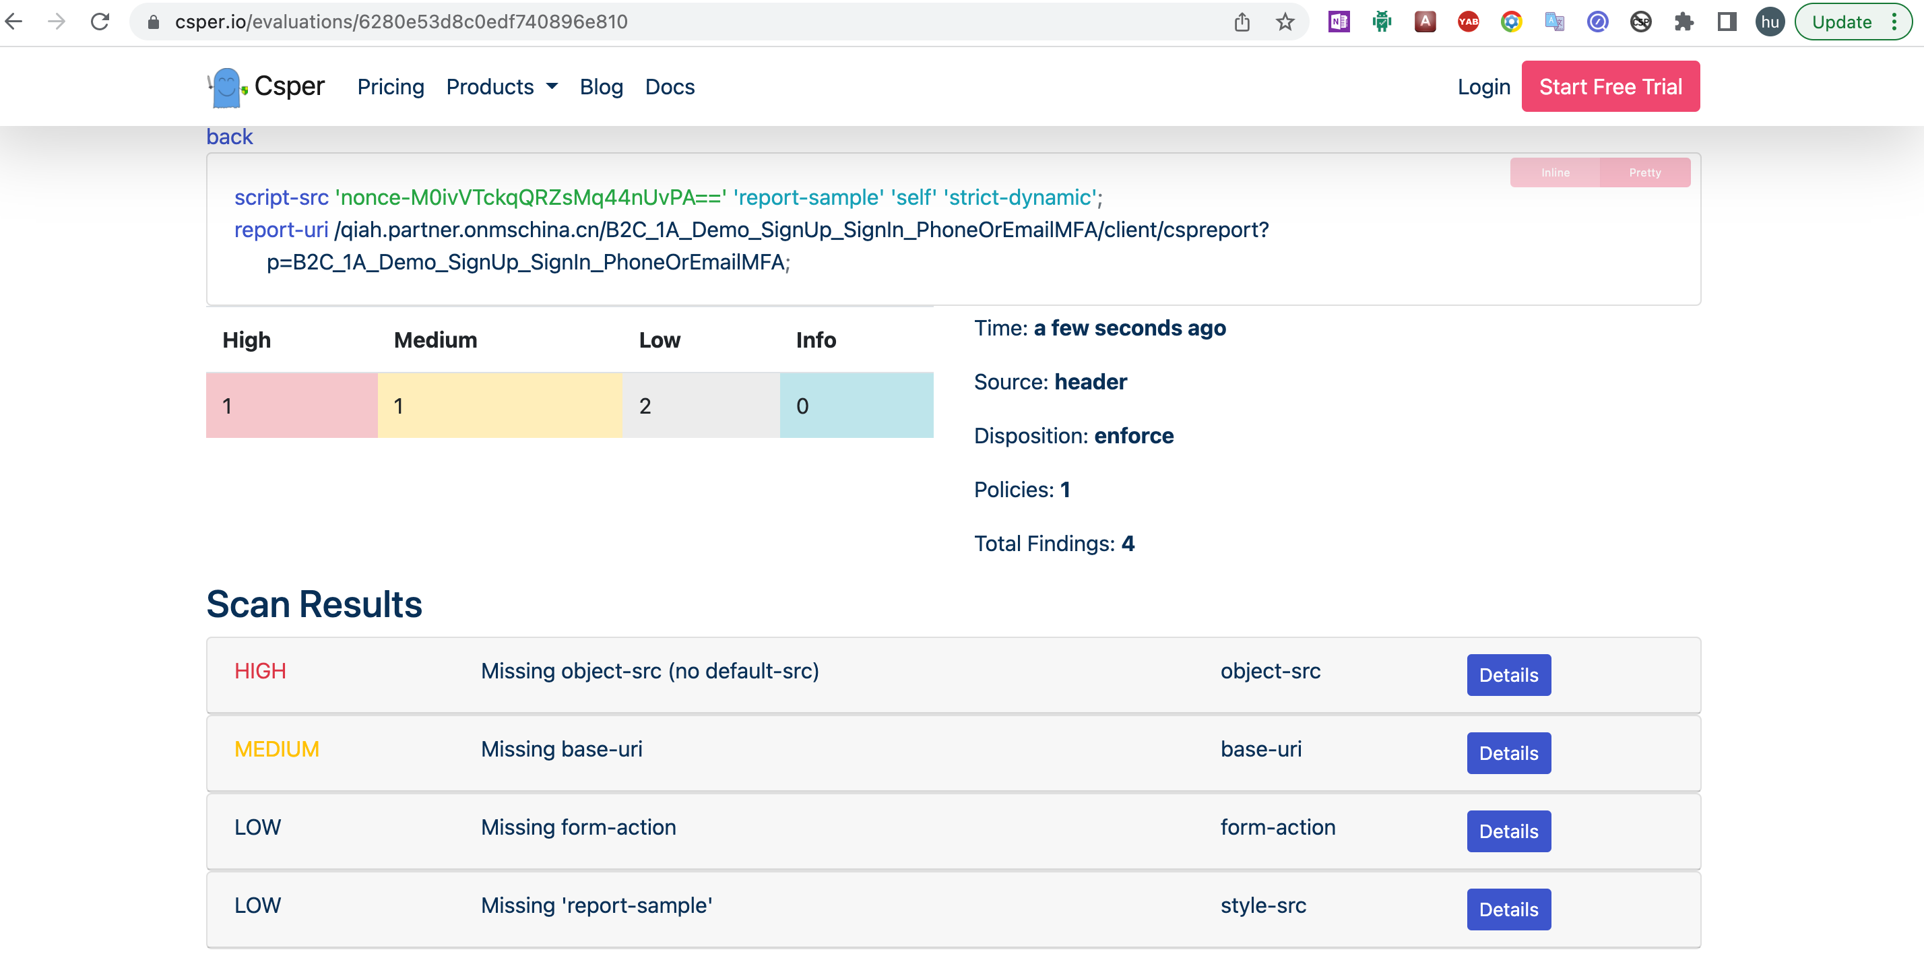Go back using the browser back arrow
The width and height of the screenshot is (1924, 958).
click(14, 22)
